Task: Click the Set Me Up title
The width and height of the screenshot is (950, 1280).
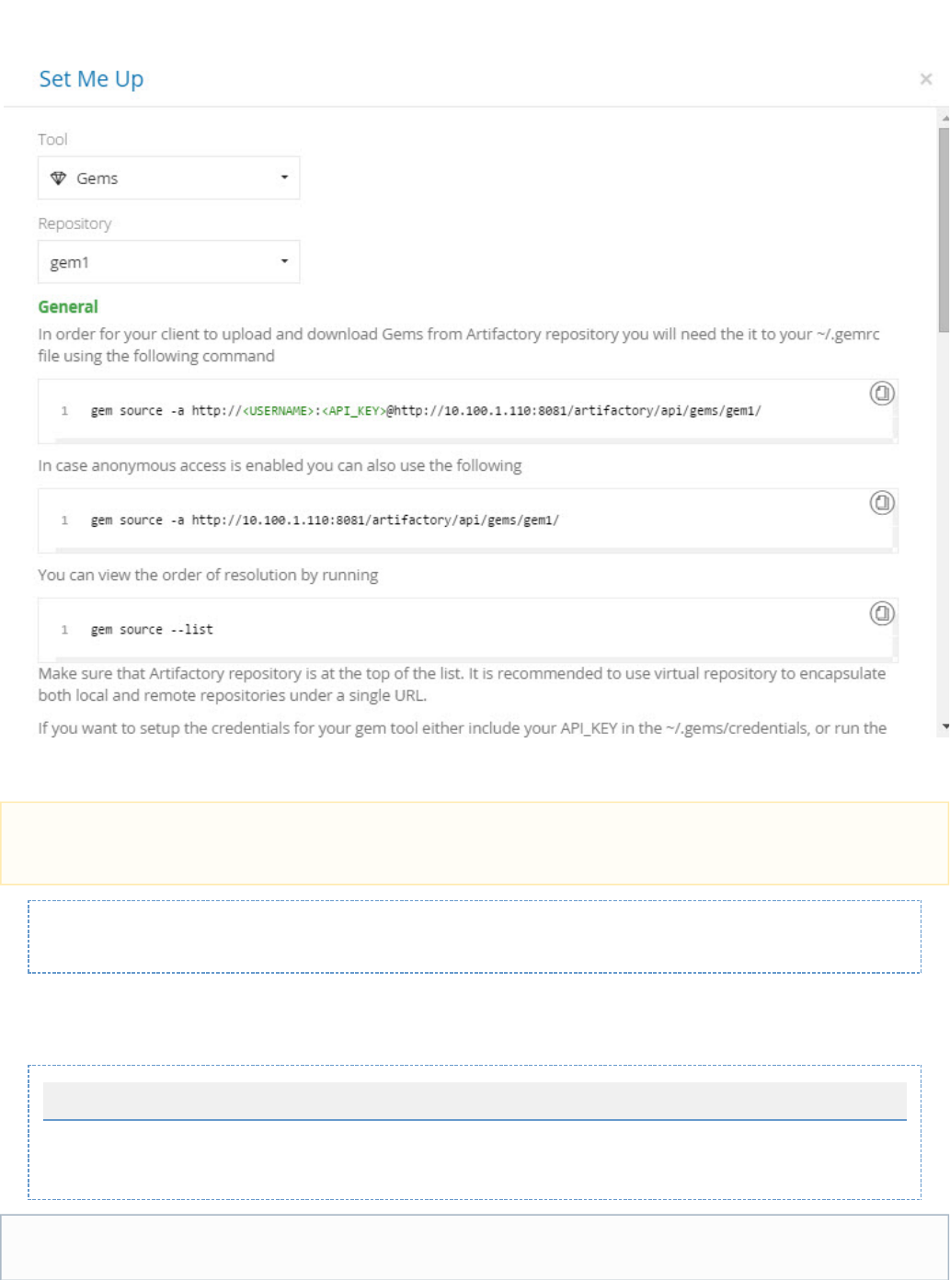Action: pyautogui.click(x=91, y=79)
